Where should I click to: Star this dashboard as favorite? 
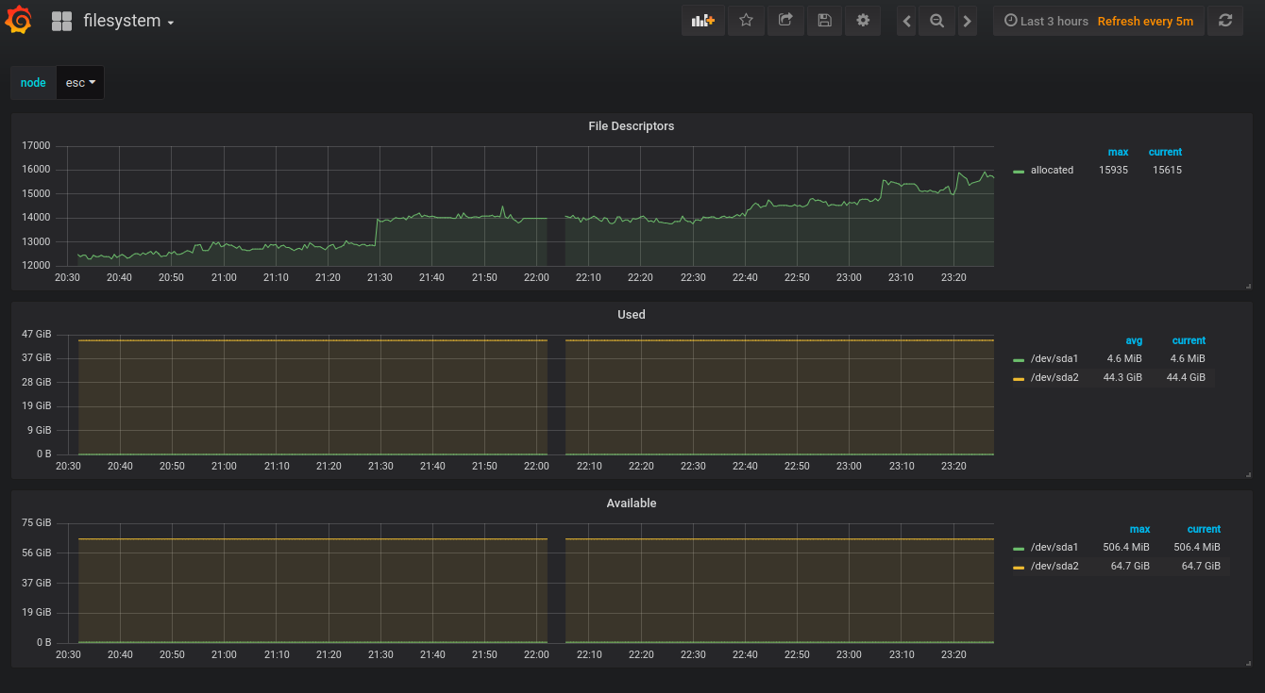tap(746, 21)
